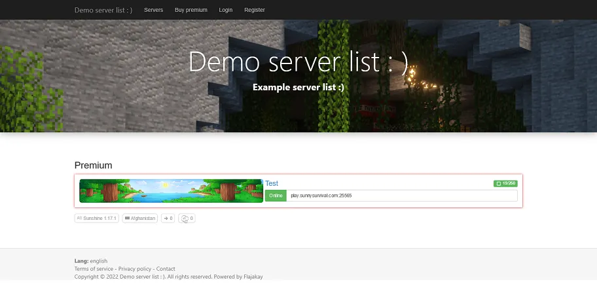Click the Sunshine 1.17.1 version tag
The image size is (597, 284).
pos(97,218)
